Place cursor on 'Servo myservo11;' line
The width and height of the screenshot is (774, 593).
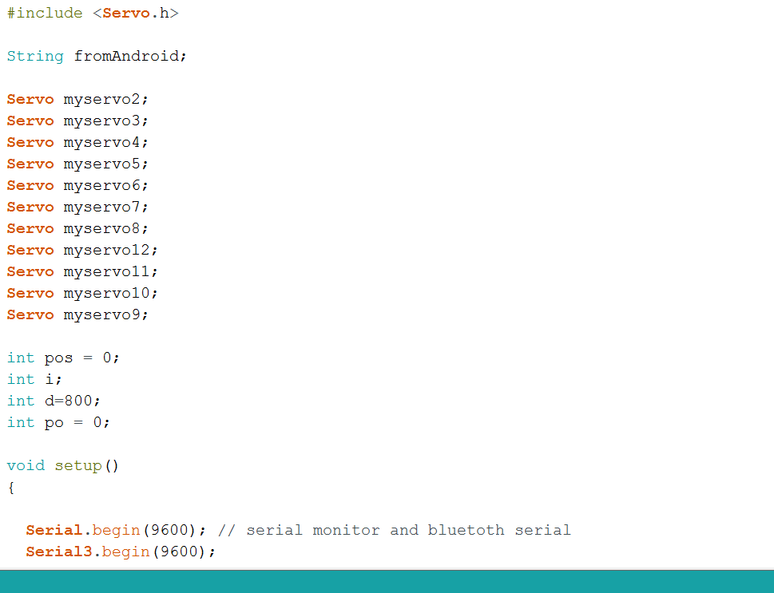click(82, 271)
